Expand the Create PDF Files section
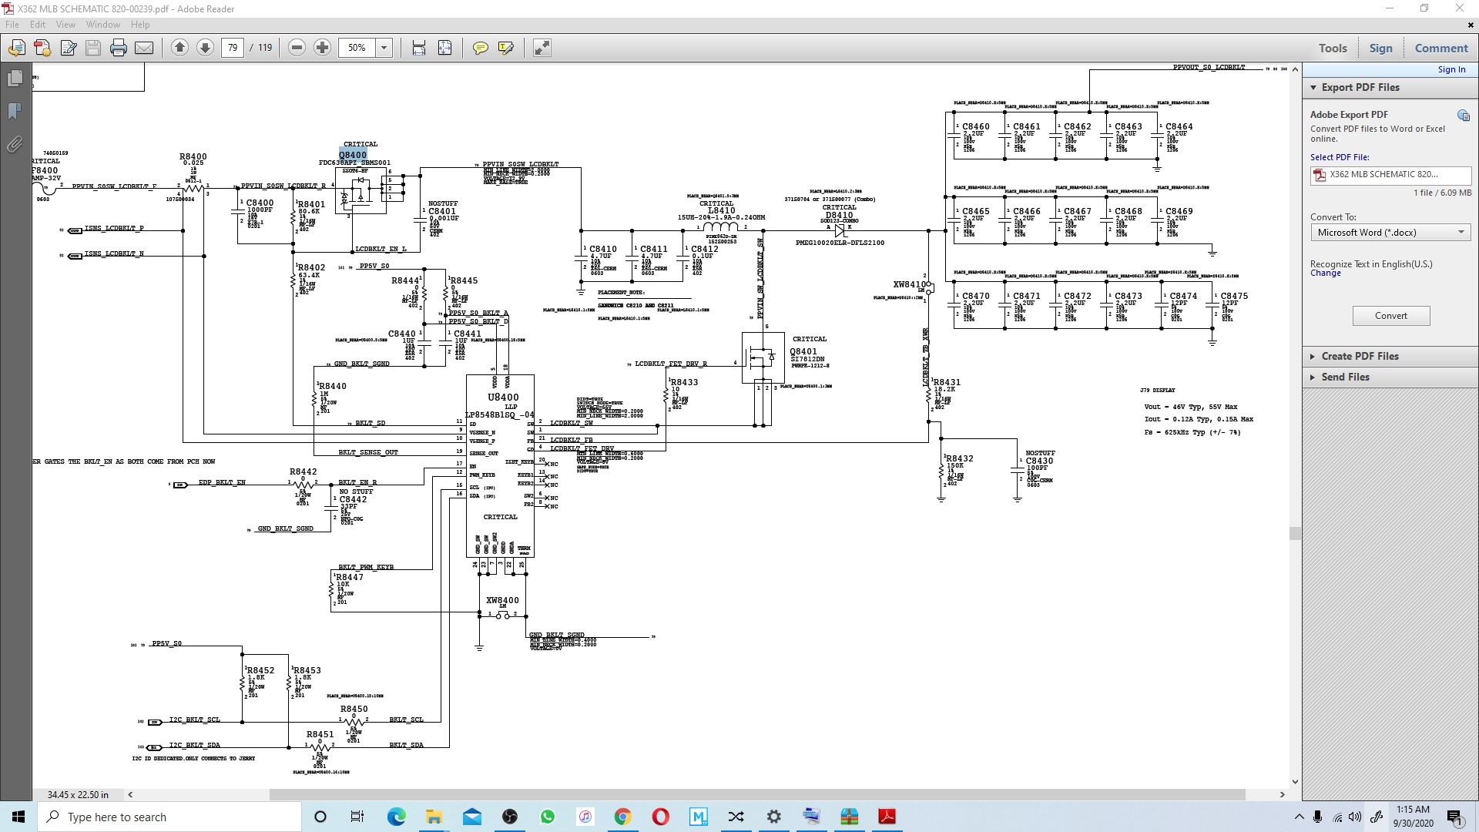This screenshot has height=832, width=1479. coord(1360,357)
